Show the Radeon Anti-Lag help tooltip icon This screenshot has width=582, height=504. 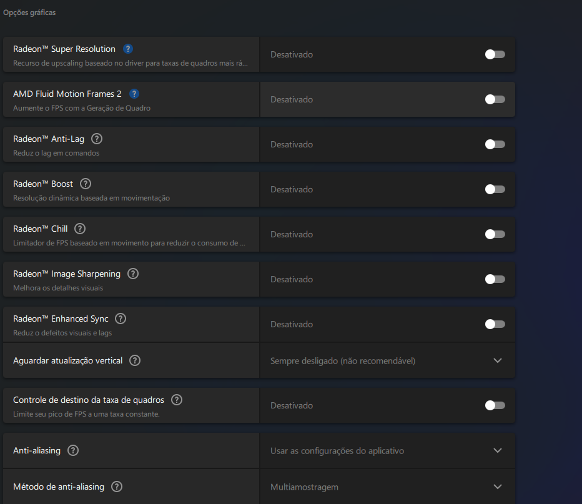(97, 139)
